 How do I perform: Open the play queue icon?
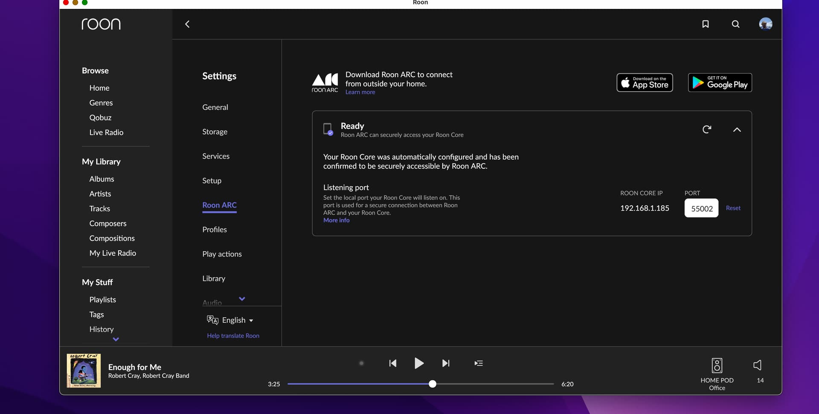coord(479,363)
